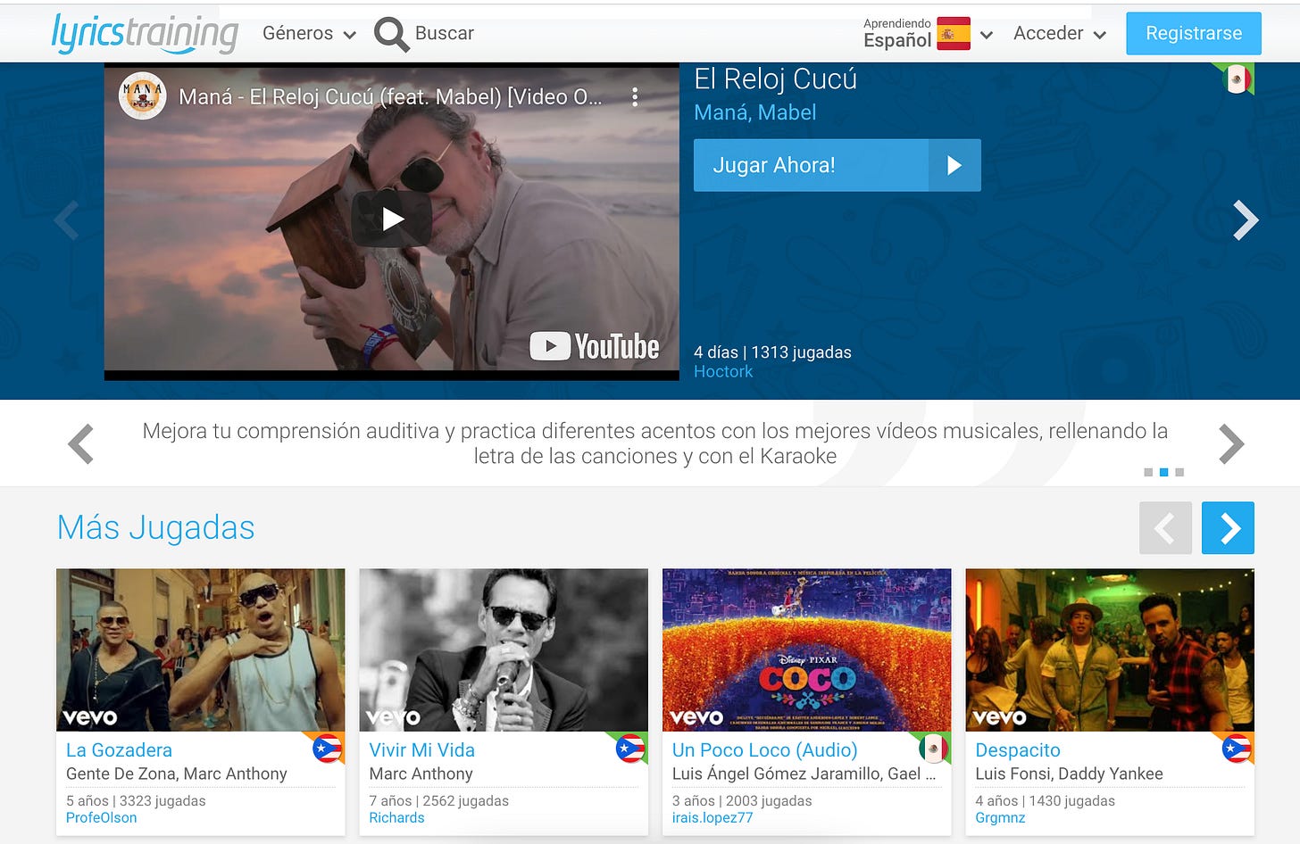Open the irais.lopez77 user link
1300x844 pixels.
click(712, 818)
